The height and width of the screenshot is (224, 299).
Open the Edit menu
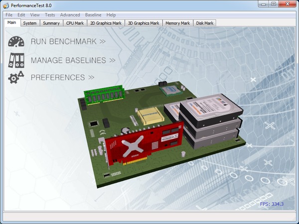[x=21, y=15]
